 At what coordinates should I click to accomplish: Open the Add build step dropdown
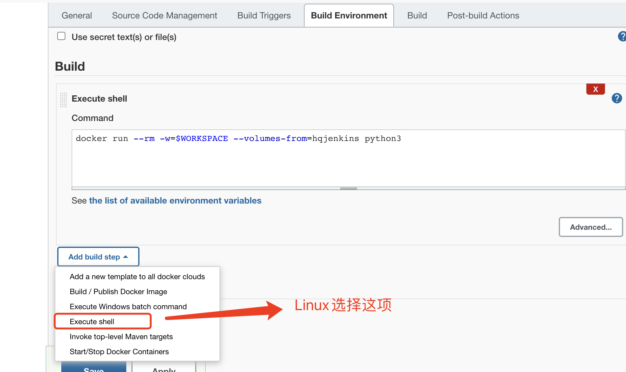[x=98, y=257]
